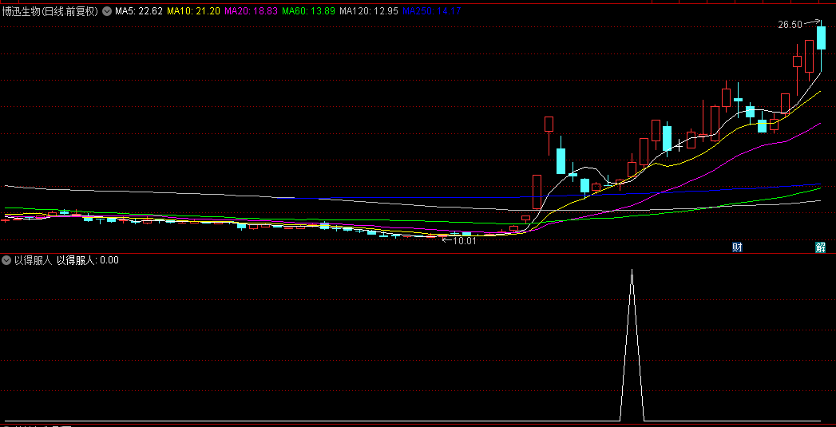Screen dimensions: 836x427
Task: Open the 以得服人 indicator dropdown arrow
Action: (6, 260)
